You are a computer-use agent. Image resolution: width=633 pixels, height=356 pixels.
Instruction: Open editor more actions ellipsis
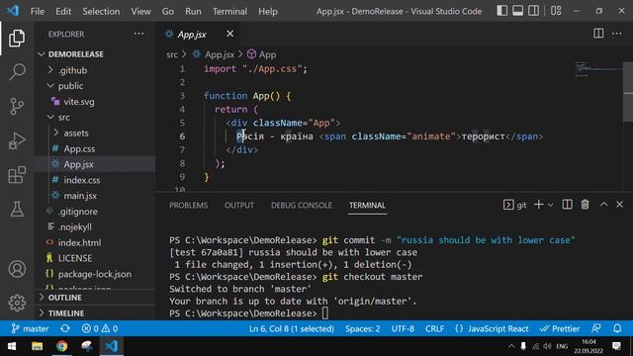click(x=617, y=34)
